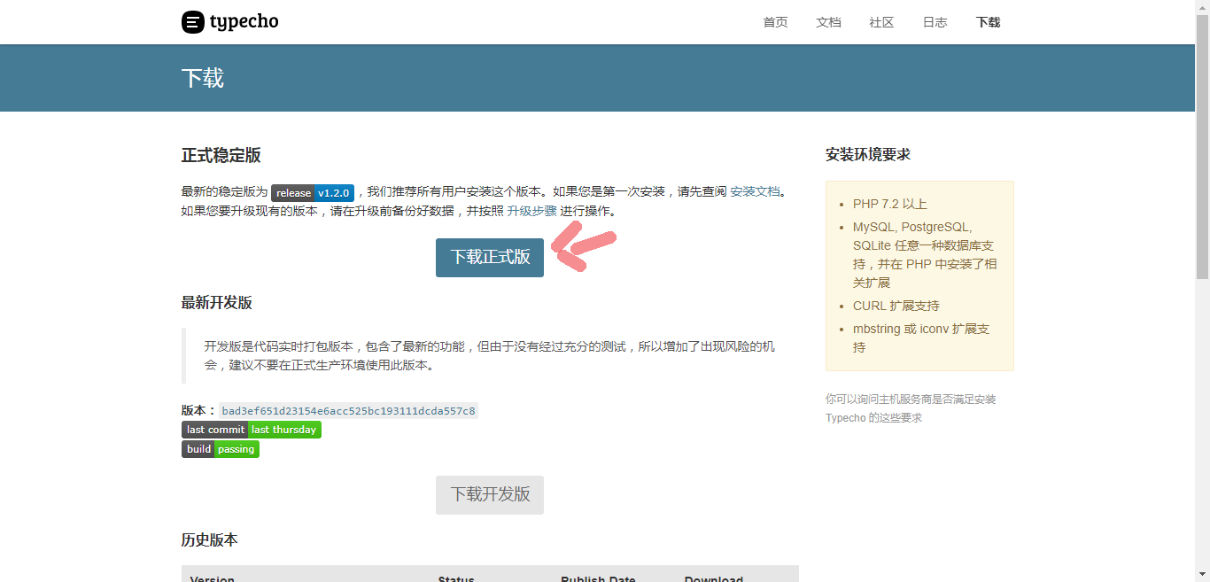Screen dimensions: 1210x582
Task: Click the 下载开发版 button
Action: (x=490, y=494)
